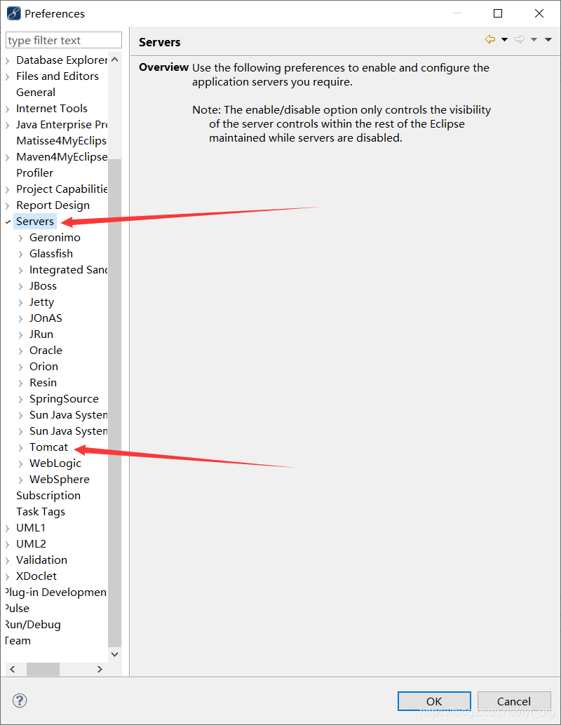Click the forward navigation arrow icon
561x725 pixels.
520,39
